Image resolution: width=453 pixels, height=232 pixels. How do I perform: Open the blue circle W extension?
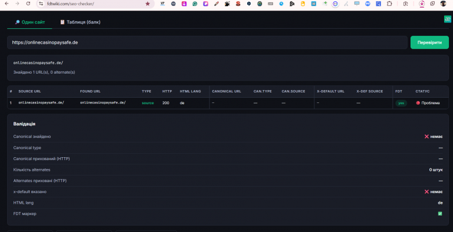point(367,4)
